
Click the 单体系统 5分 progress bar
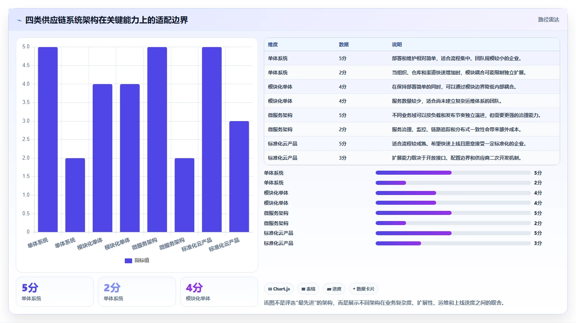(453, 173)
